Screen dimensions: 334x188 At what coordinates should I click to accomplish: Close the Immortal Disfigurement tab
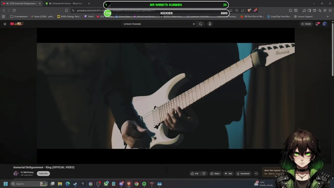(40, 3)
